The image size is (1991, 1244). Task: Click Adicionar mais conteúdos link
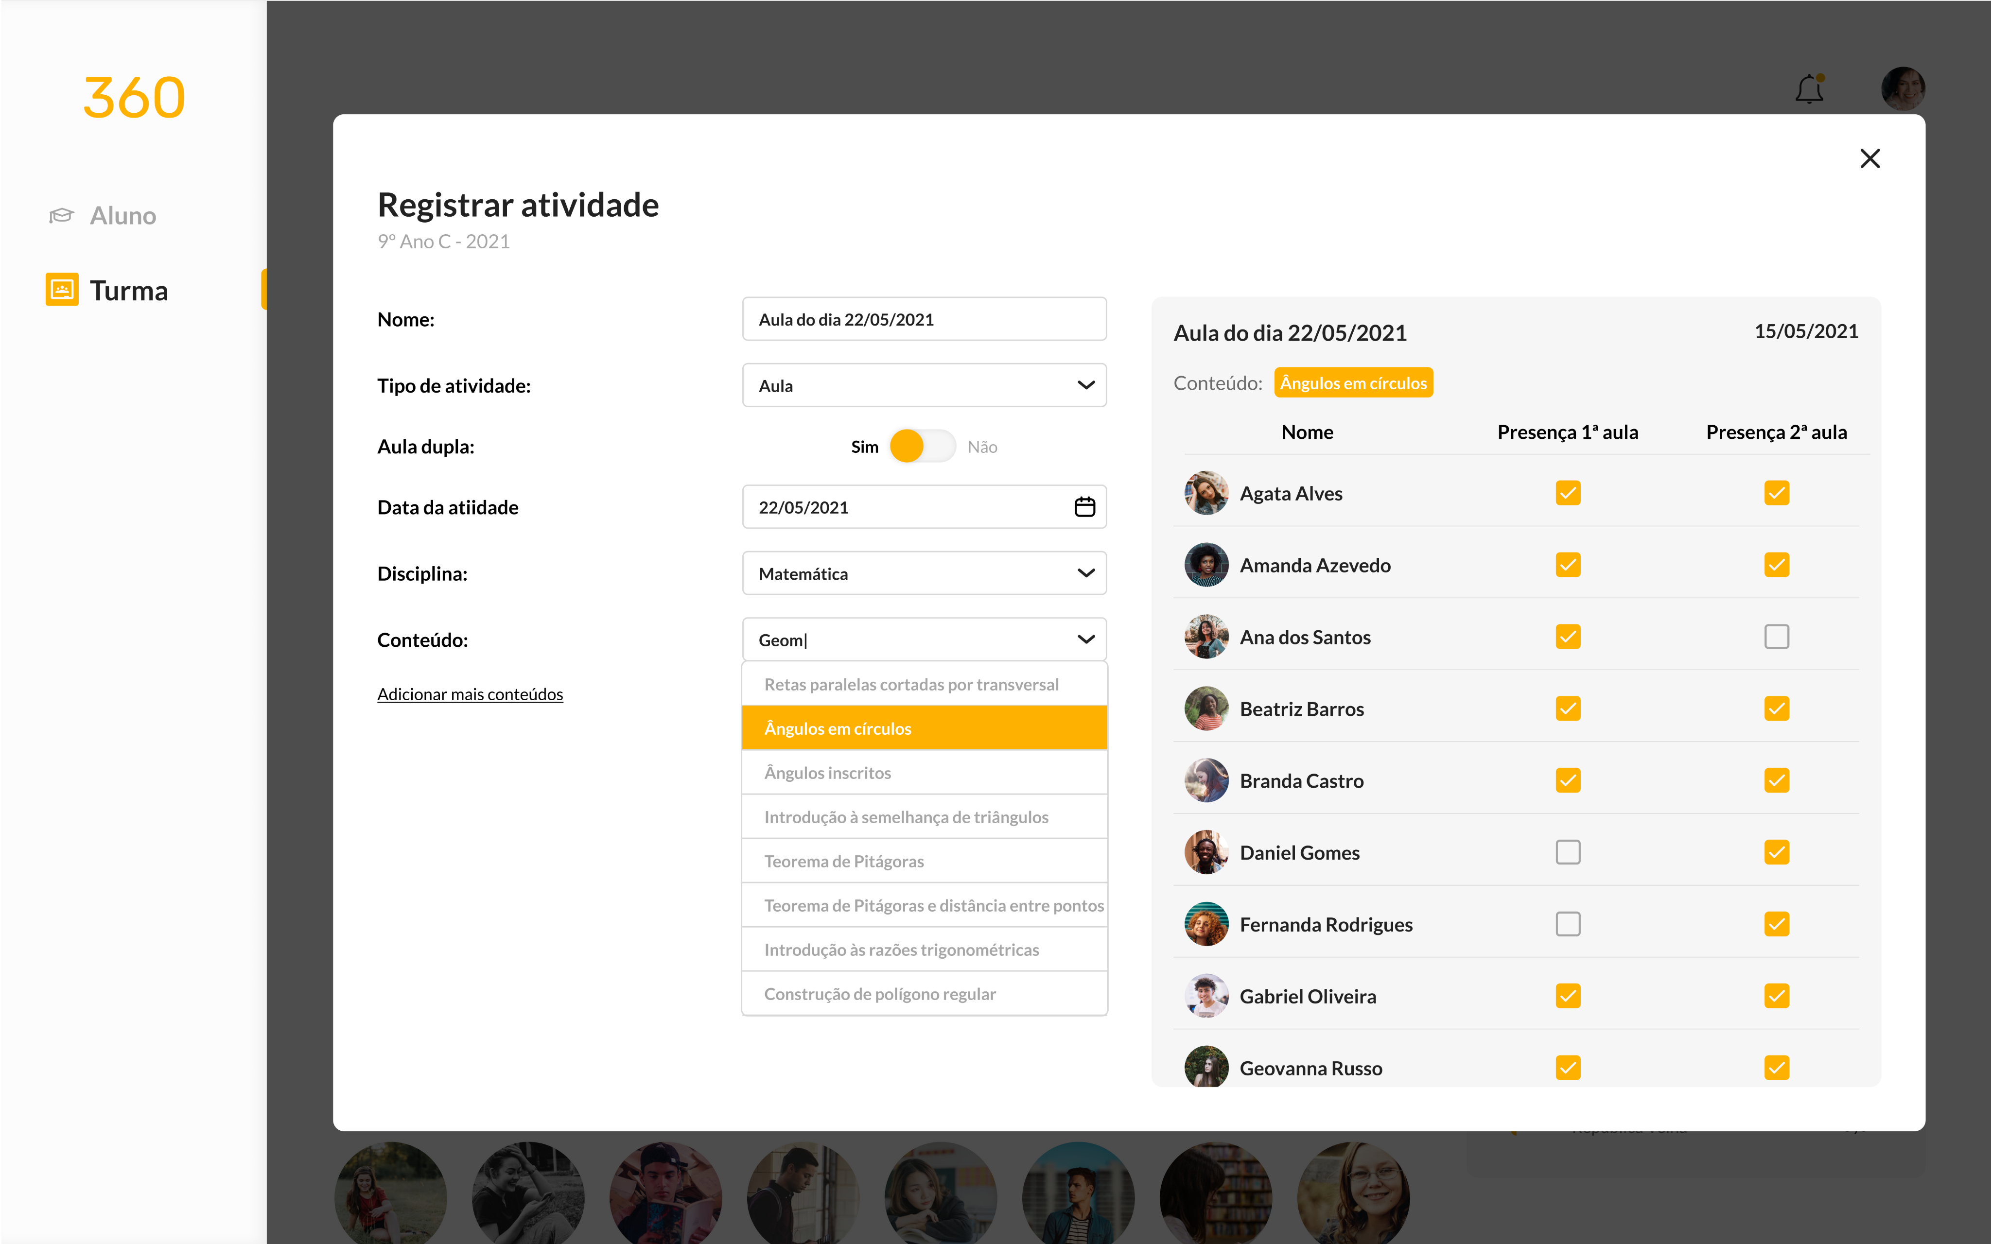point(470,694)
